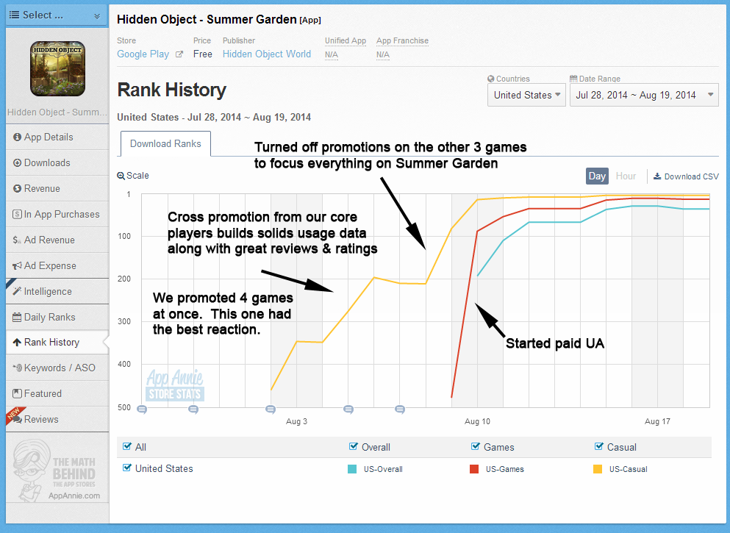Screen dimensions: 730x533
Task: Open the Reviews page
Action: (x=57, y=420)
